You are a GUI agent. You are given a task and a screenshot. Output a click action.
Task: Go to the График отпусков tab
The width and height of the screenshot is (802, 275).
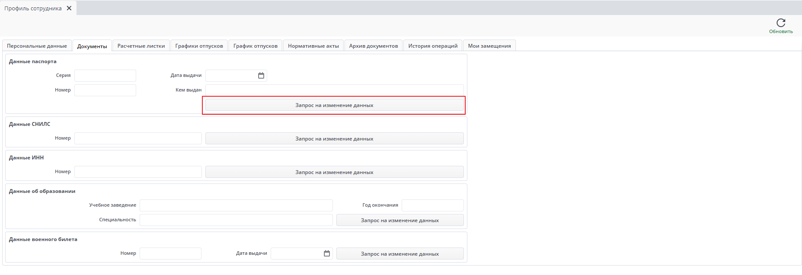(255, 46)
